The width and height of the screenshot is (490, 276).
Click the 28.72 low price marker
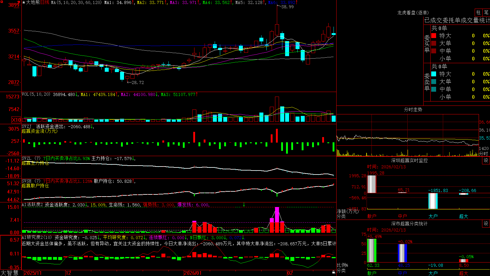tap(138, 82)
